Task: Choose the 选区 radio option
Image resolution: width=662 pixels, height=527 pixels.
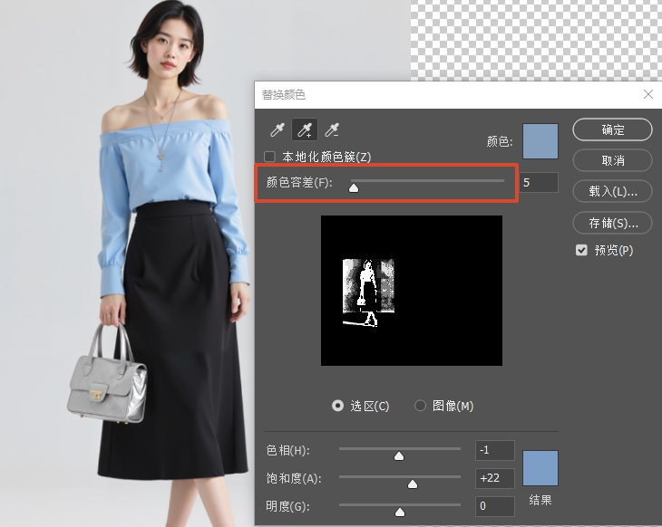Action: [x=338, y=406]
